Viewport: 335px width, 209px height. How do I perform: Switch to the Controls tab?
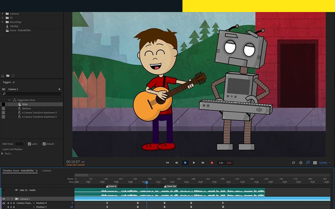[x=47, y=170]
